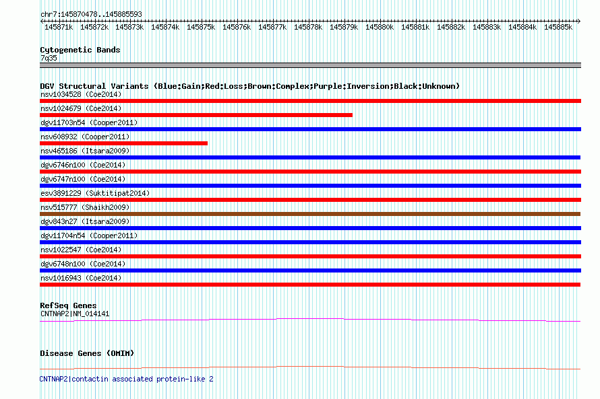Click the nsv1034528 (Coe2014) variant label

click(x=81, y=94)
